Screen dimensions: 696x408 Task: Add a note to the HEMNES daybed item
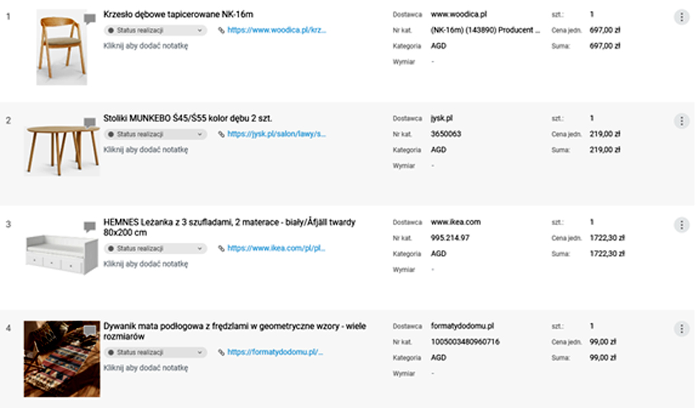145,264
